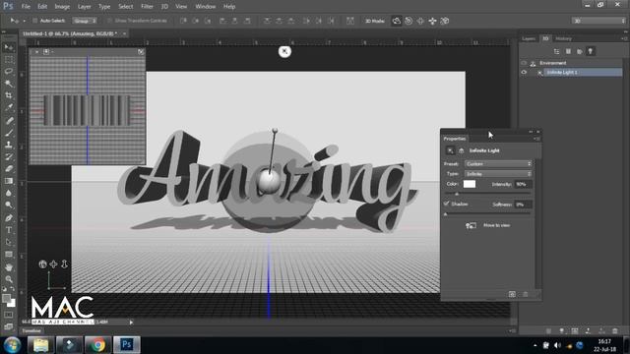The width and height of the screenshot is (630, 354).
Task: Open light Color swatch picker
Action: [x=470, y=184]
